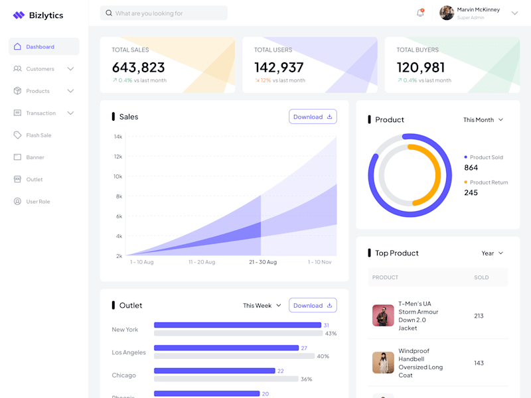Click the Product Return value 245

pyautogui.click(x=471, y=192)
